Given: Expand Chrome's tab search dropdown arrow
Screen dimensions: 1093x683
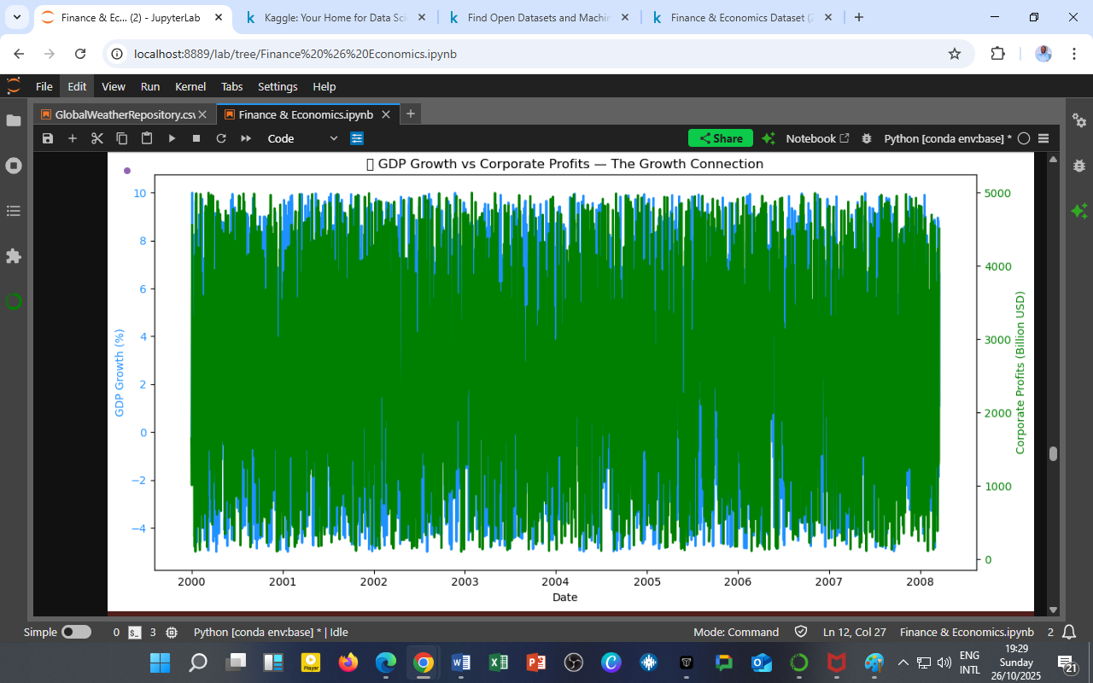Looking at the screenshot, I should 17,17.
